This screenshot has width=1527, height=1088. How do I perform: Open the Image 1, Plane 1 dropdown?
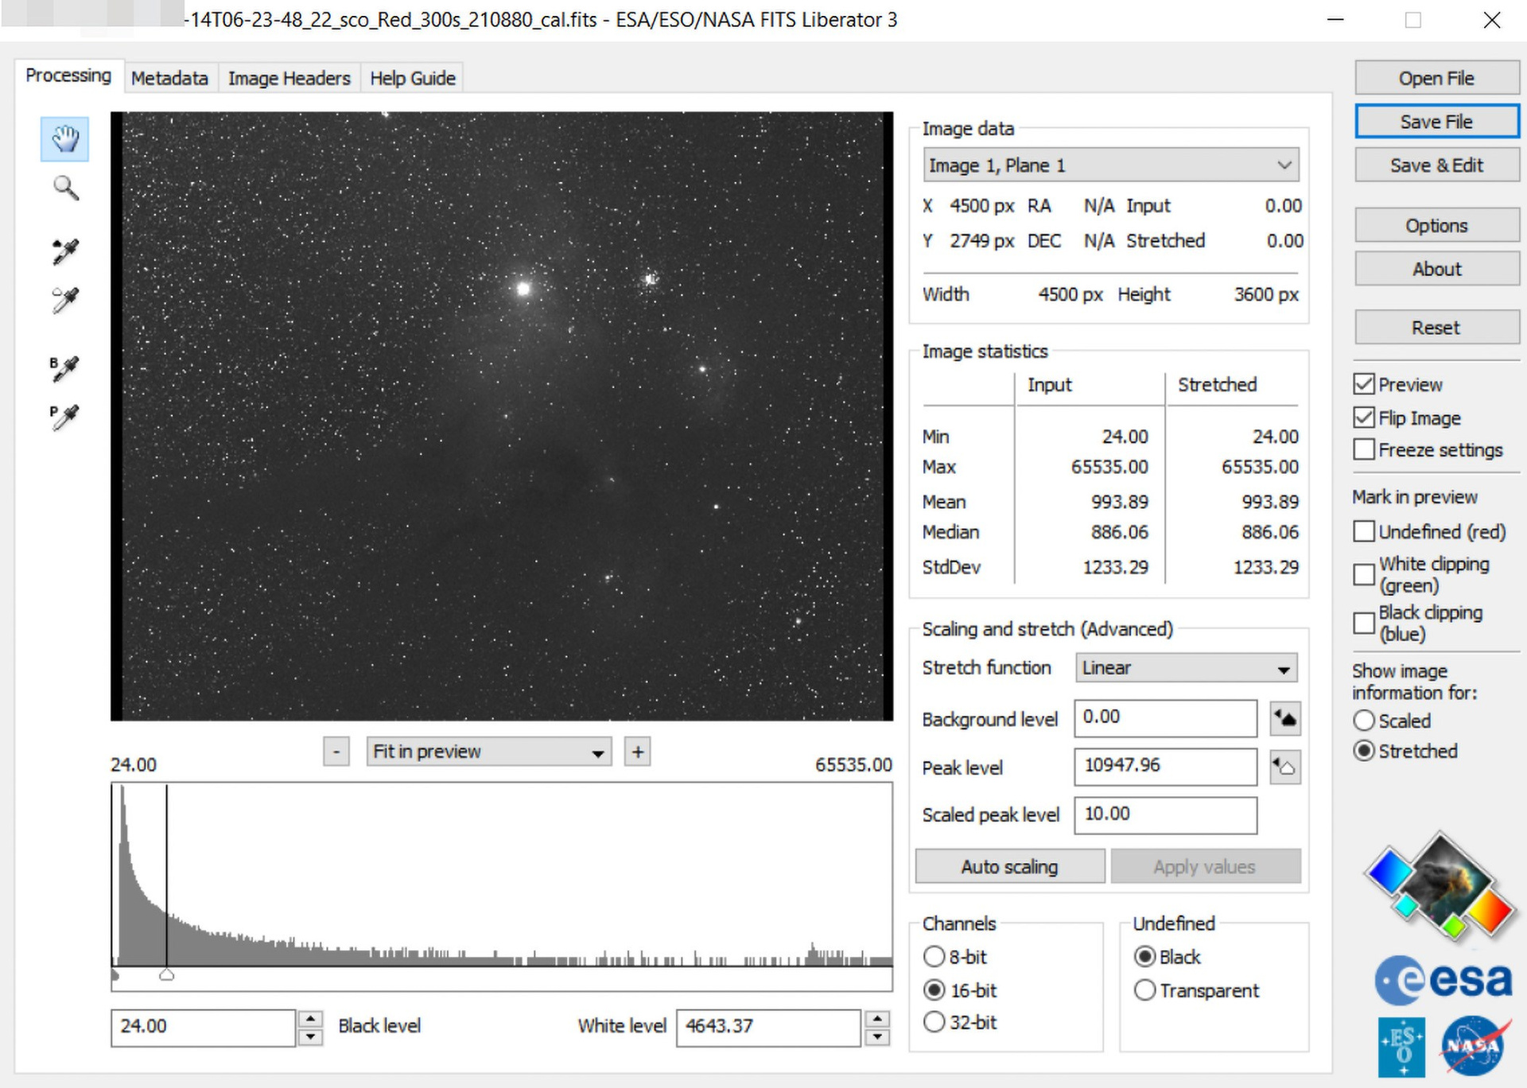pyautogui.click(x=1110, y=165)
